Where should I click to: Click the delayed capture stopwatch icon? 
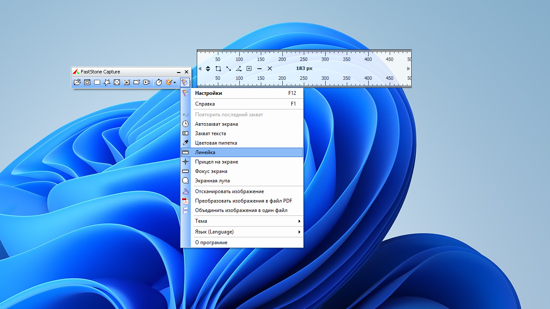pyautogui.click(x=159, y=82)
